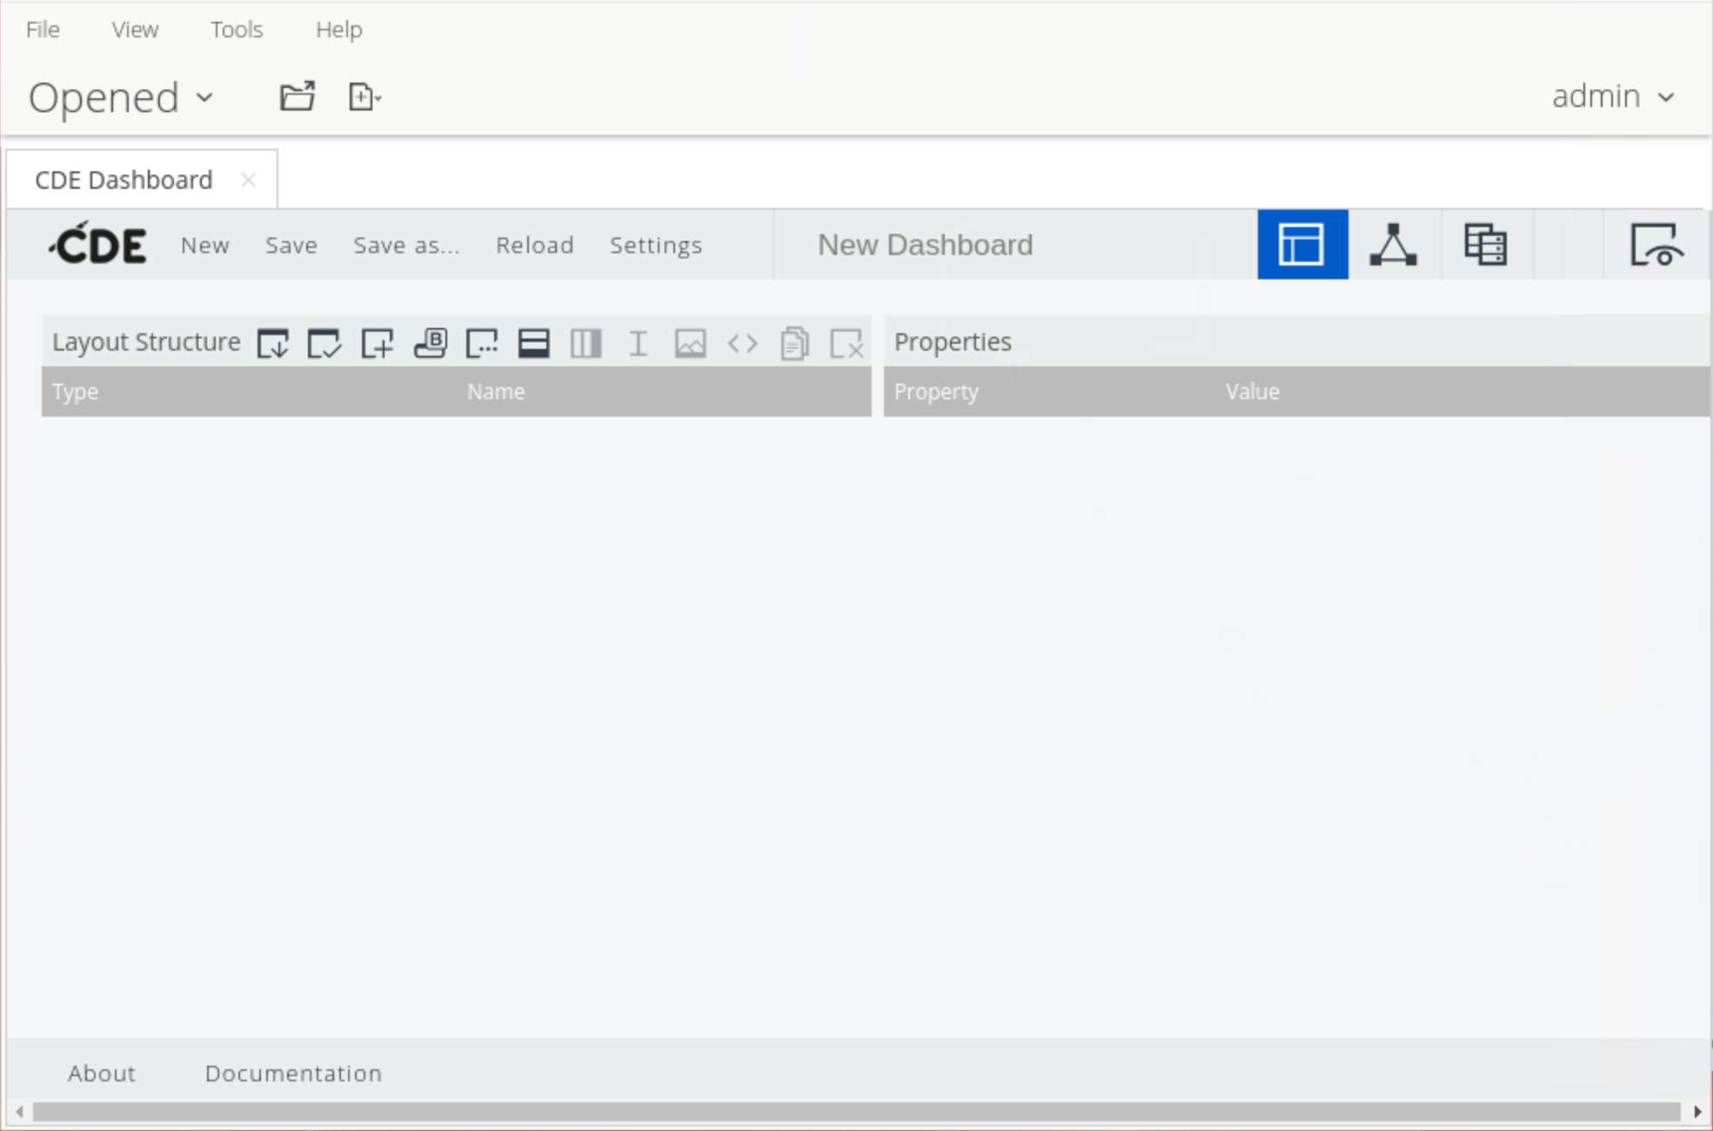Expand the create new file dropdown icon

tap(364, 97)
